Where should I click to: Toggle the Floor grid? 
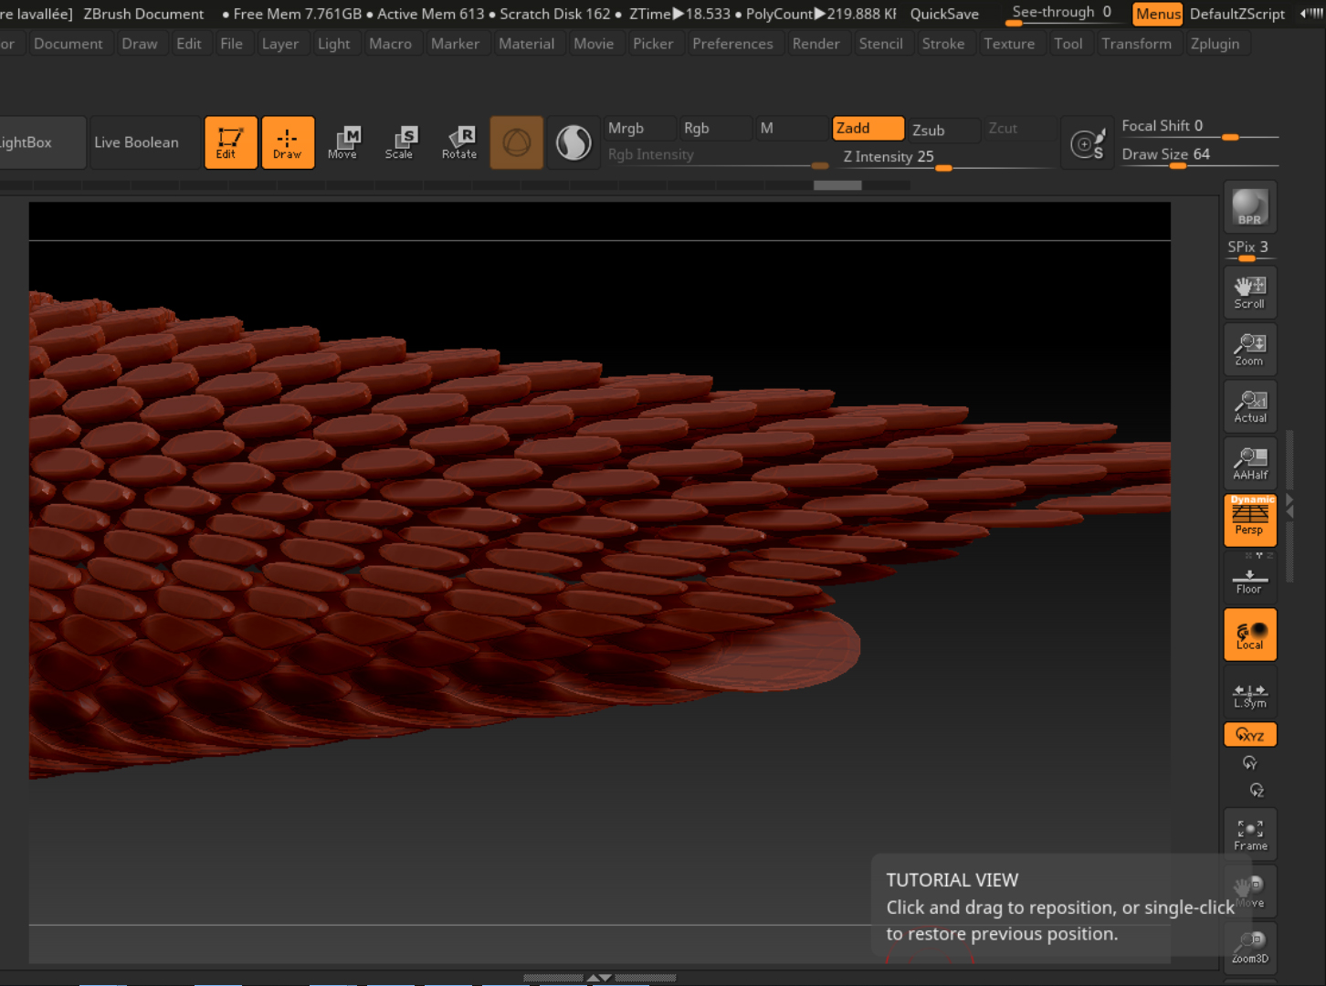coord(1250,580)
